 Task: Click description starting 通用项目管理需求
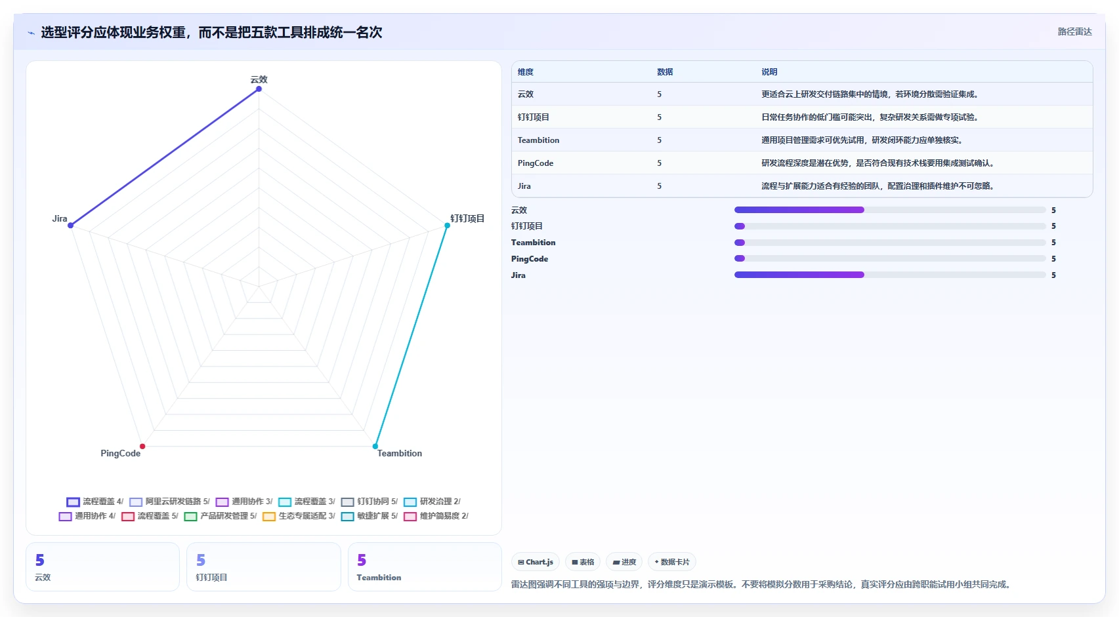tap(864, 140)
